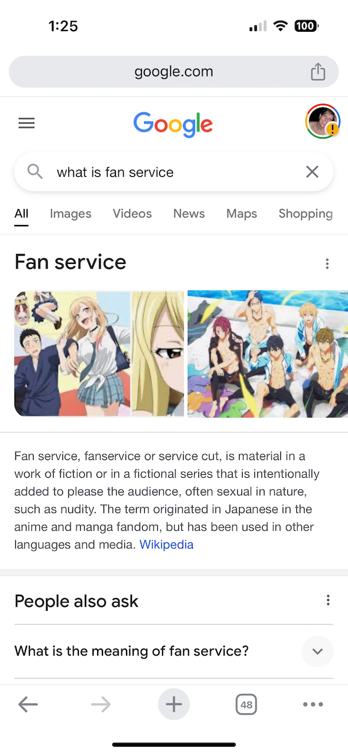Go back with the browser back arrow
Screen dimensions: 348x754
pos(28,704)
